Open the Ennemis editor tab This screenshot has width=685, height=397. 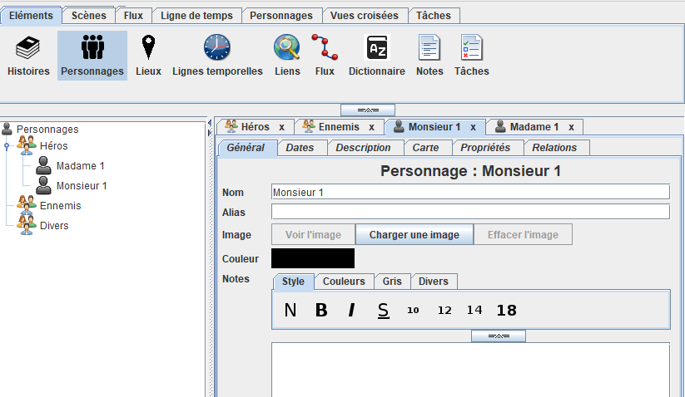tap(339, 127)
